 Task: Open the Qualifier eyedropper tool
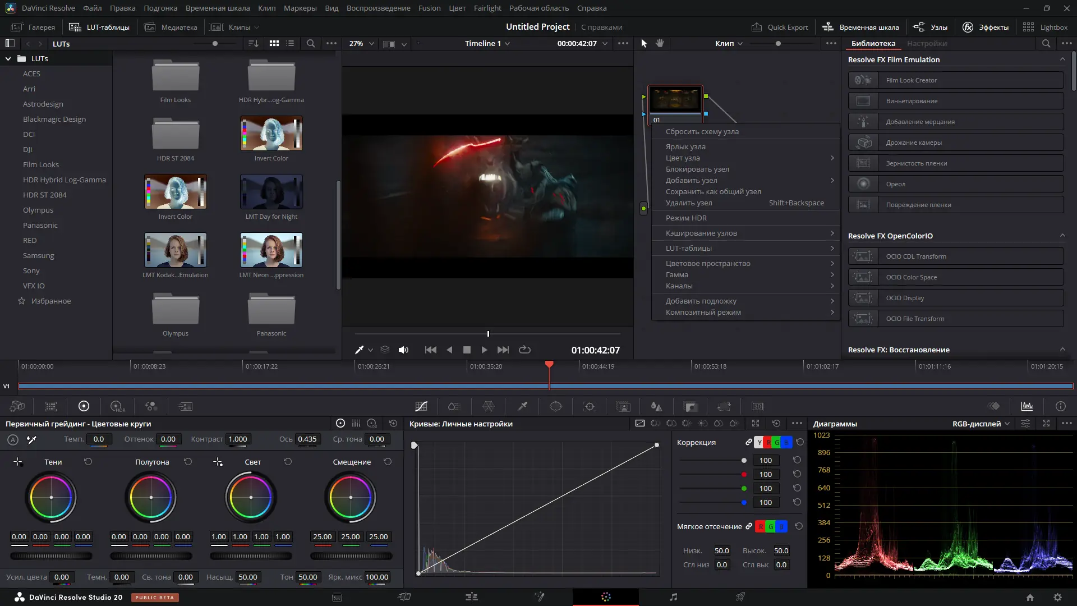point(522,406)
